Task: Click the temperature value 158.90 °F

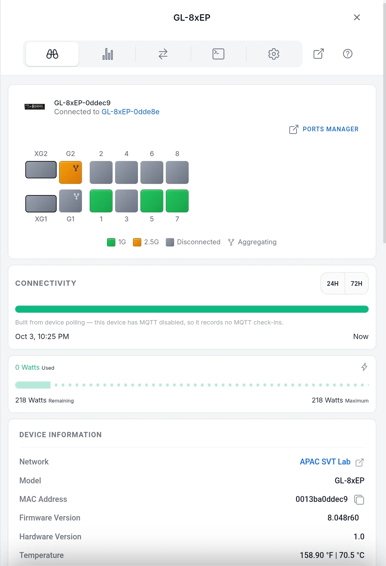Action: [x=316, y=555]
